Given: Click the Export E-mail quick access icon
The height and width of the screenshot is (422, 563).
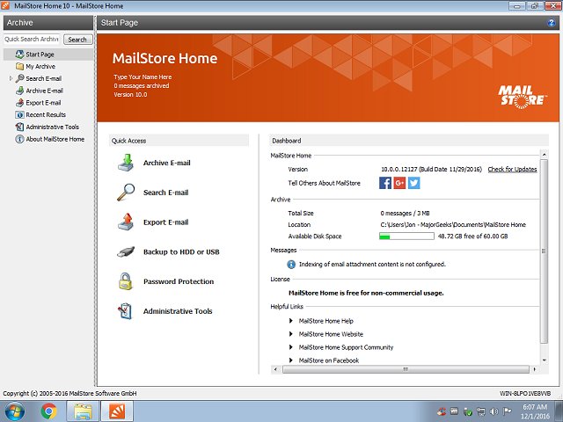Looking at the screenshot, I should [x=126, y=222].
